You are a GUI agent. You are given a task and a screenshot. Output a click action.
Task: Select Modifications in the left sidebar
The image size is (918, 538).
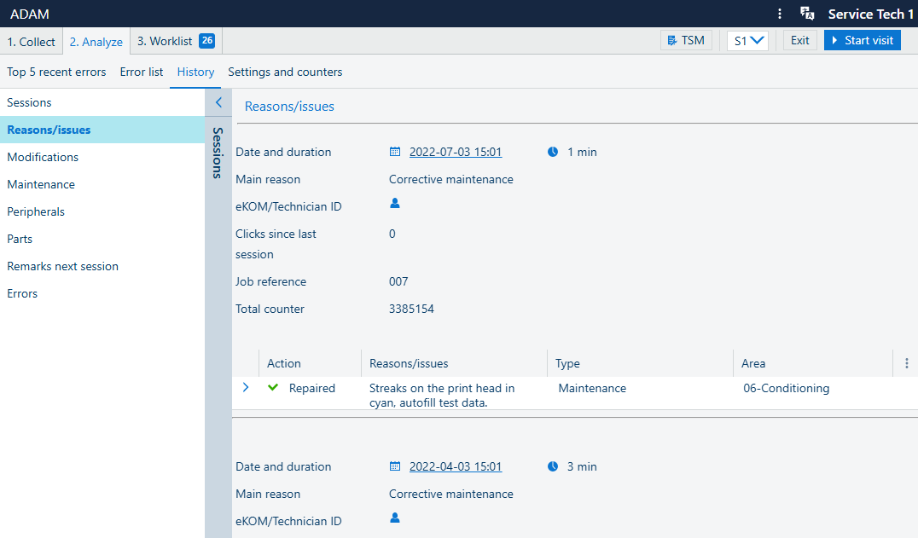pyautogui.click(x=43, y=157)
